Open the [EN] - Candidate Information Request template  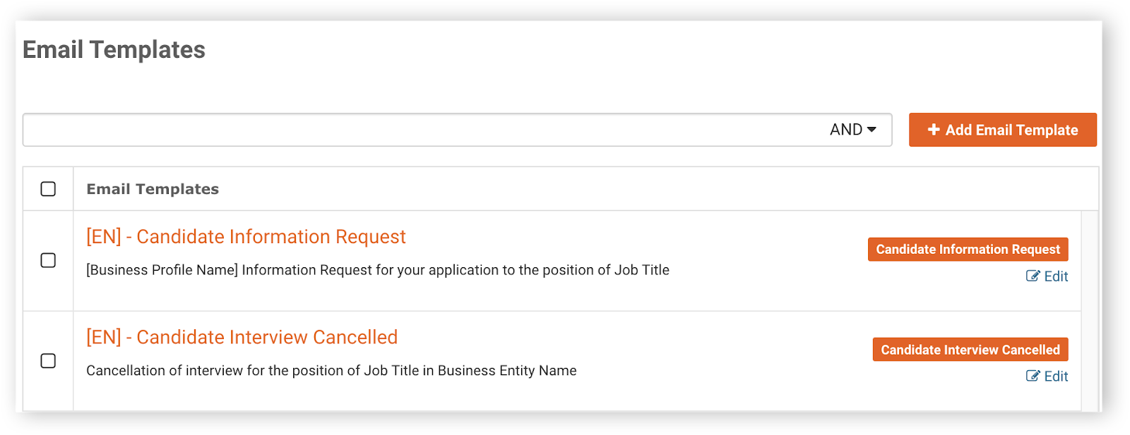[246, 237]
